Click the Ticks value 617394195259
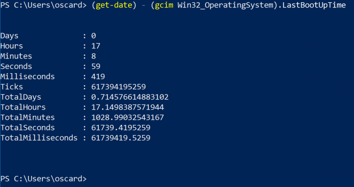The image size is (354, 187). 118,87
